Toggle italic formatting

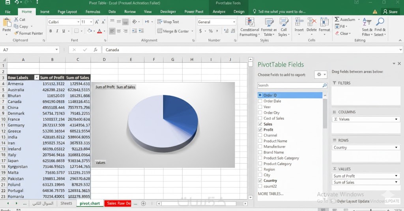click(57, 31)
